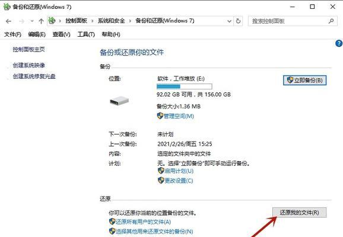Open recent locations dropdown arrow
The image size is (343, 237).
(x=32, y=21)
